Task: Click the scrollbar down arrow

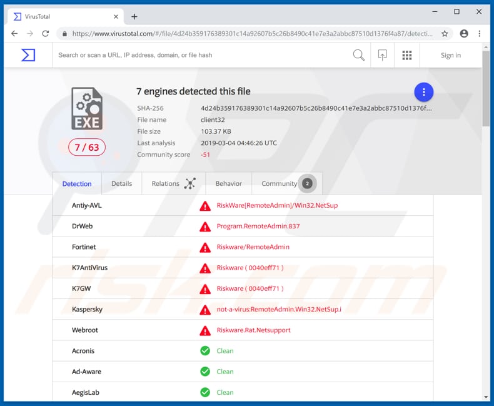Action: point(485,397)
